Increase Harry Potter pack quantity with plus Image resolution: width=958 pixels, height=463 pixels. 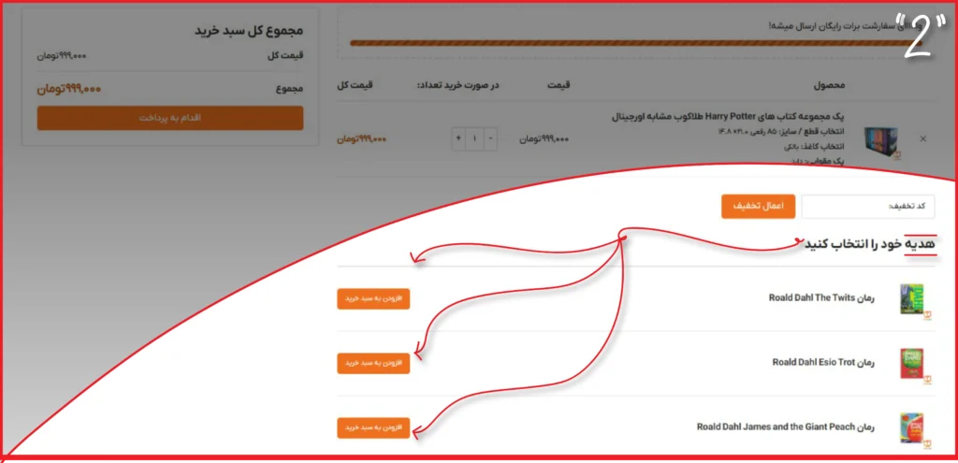click(458, 138)
